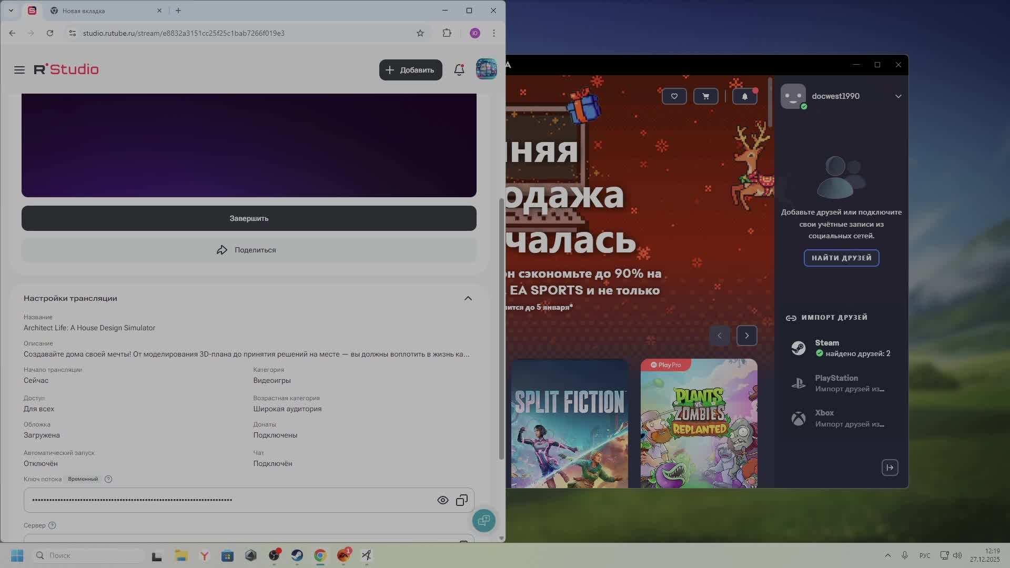Expand the docwest1990 account dropdown

pyautogui.click(x=898, y=96)
